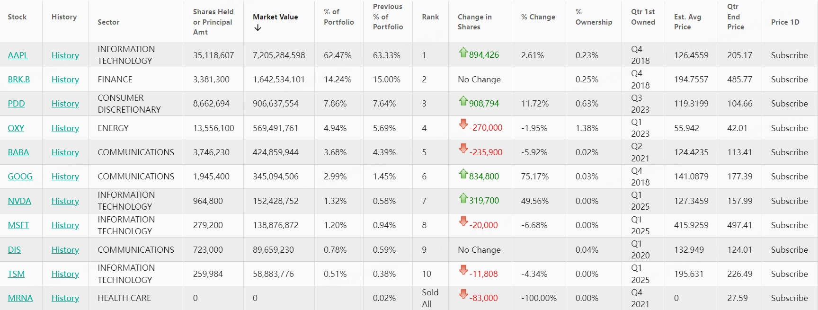Image resolution: width=818 pixels, height=310 pixels.
Task: Sort by the Stock column header
Action: (17, 17)
